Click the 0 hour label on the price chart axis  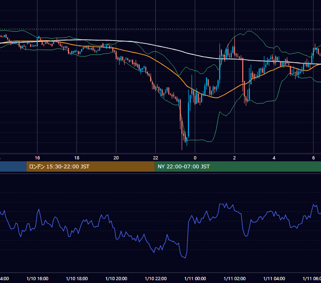[x=195, y=158]
